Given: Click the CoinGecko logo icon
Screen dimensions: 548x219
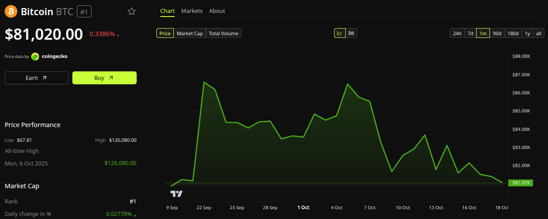Looking at the screenshot, I should click(x=35, y=57).
